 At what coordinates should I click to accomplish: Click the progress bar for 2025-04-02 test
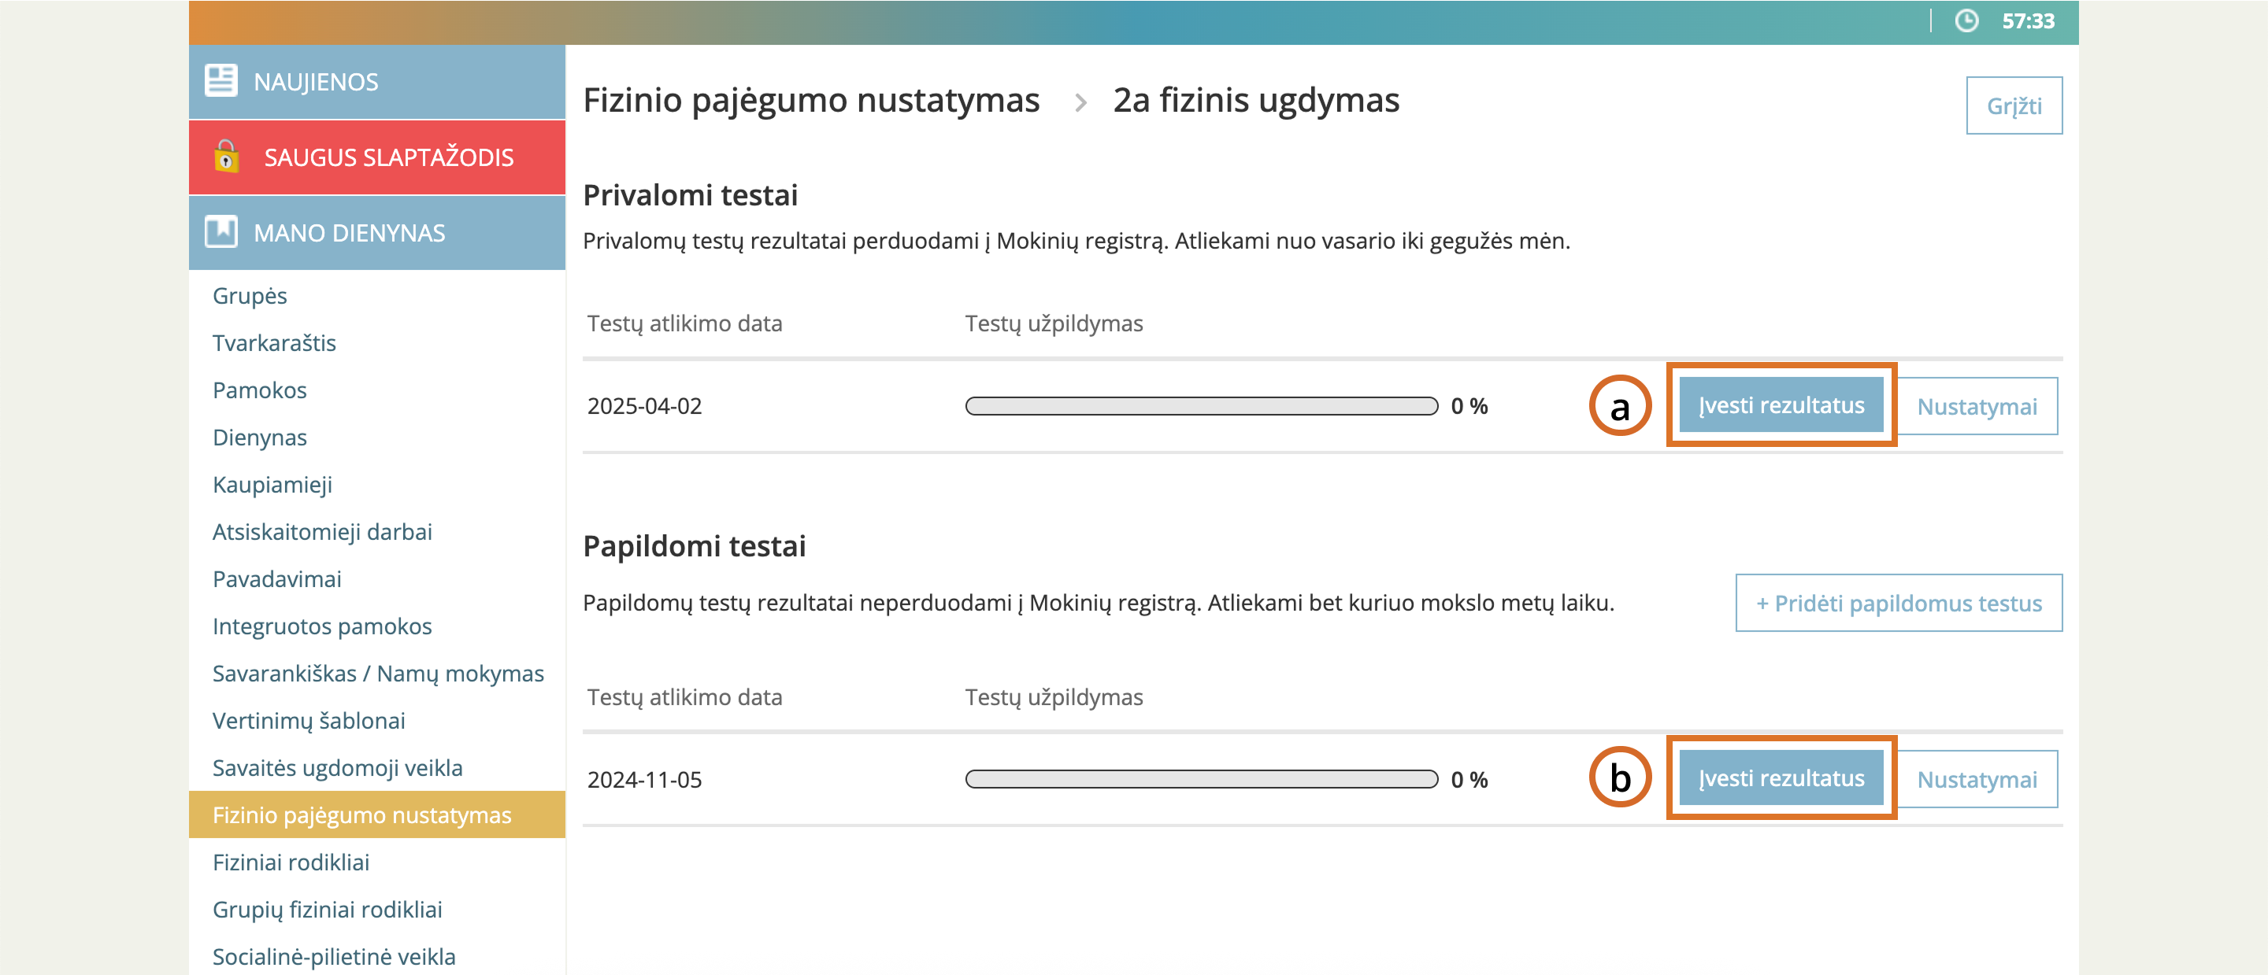click(x=1201, y=407)
